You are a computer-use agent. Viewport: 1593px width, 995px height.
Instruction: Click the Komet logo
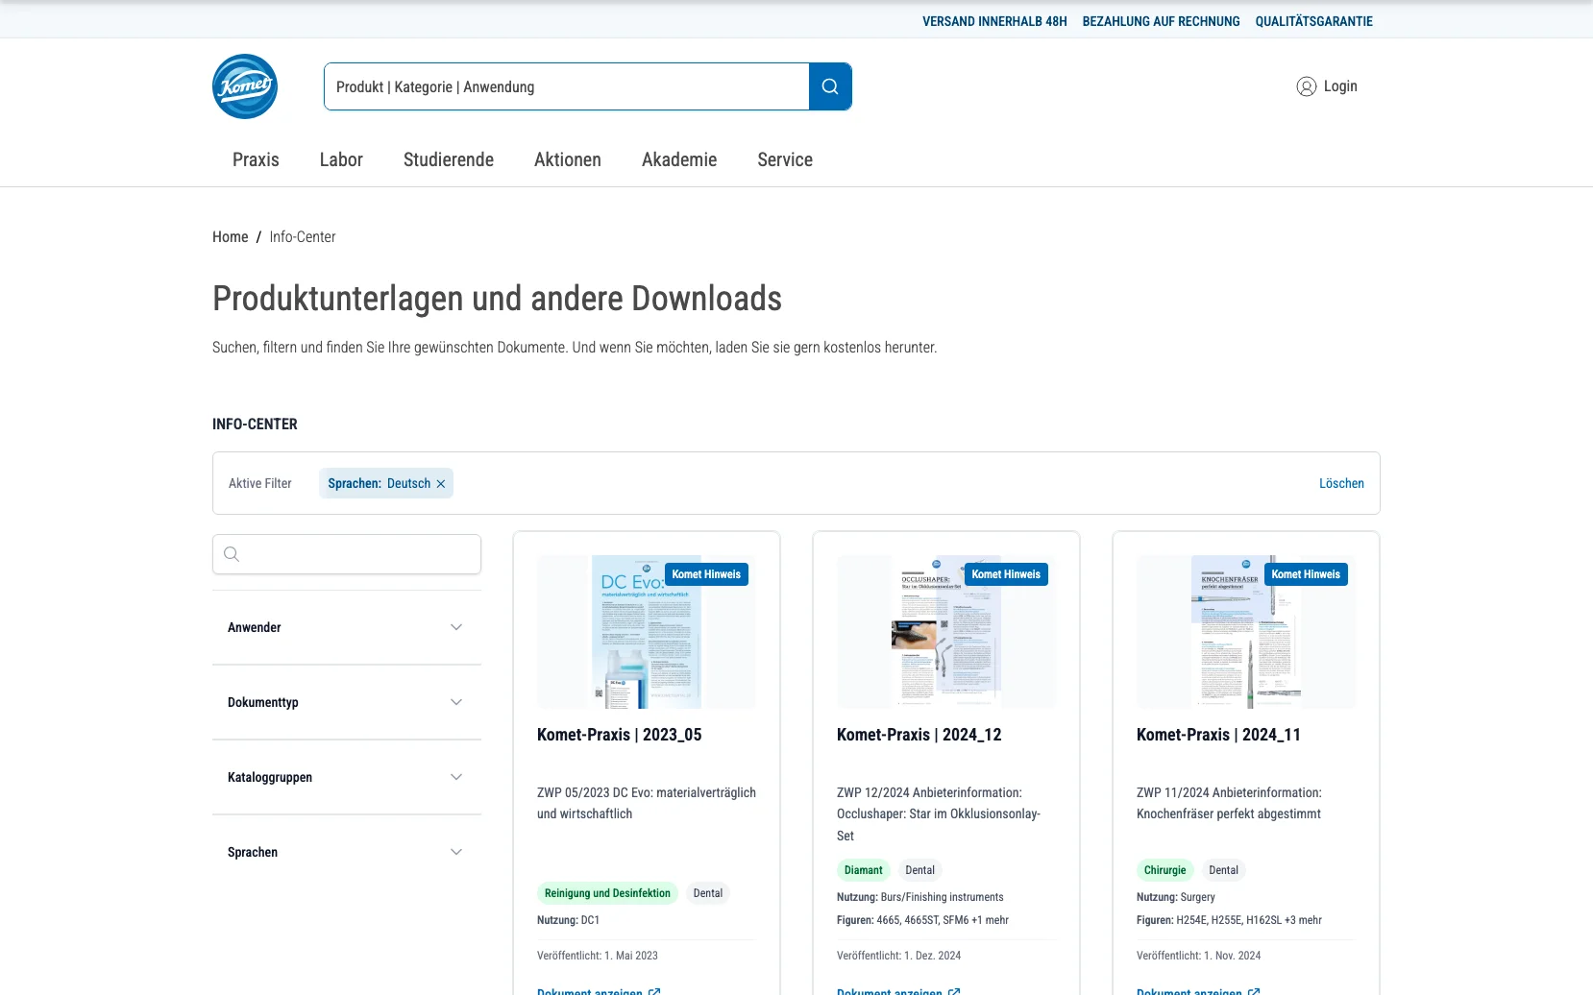(245, 86)
